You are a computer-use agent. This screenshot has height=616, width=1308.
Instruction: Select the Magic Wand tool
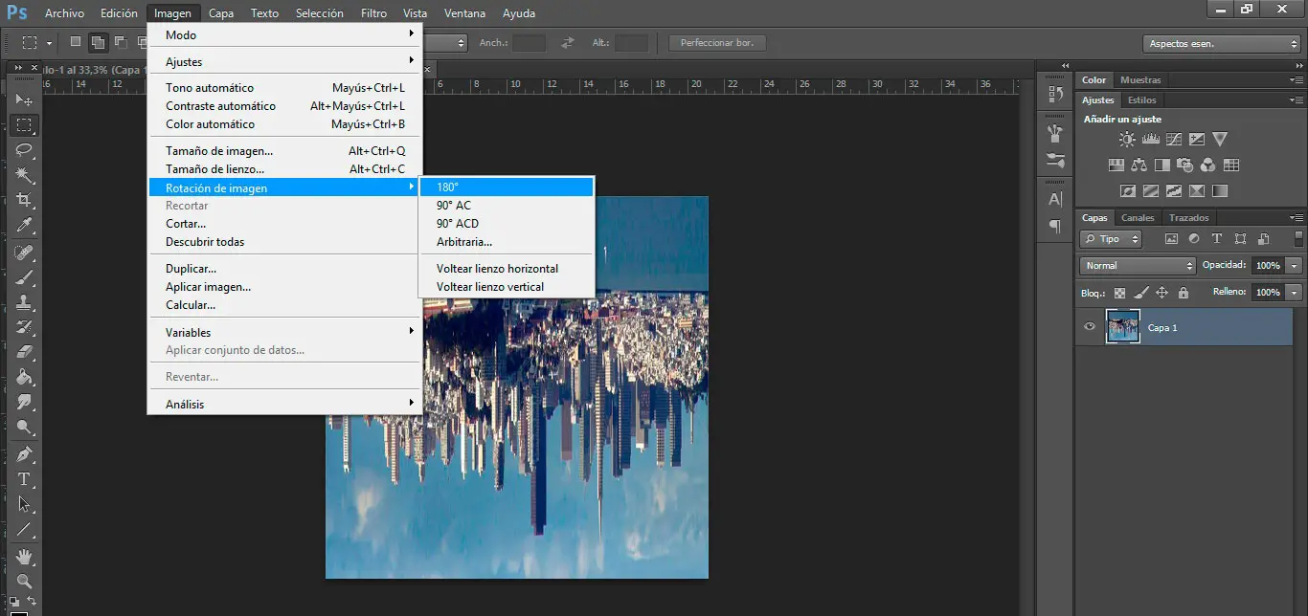pos(25,175)
